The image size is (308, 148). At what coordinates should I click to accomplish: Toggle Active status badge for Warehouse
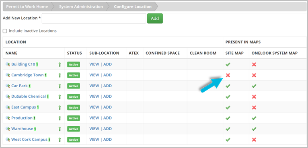(x=74, y=129)
